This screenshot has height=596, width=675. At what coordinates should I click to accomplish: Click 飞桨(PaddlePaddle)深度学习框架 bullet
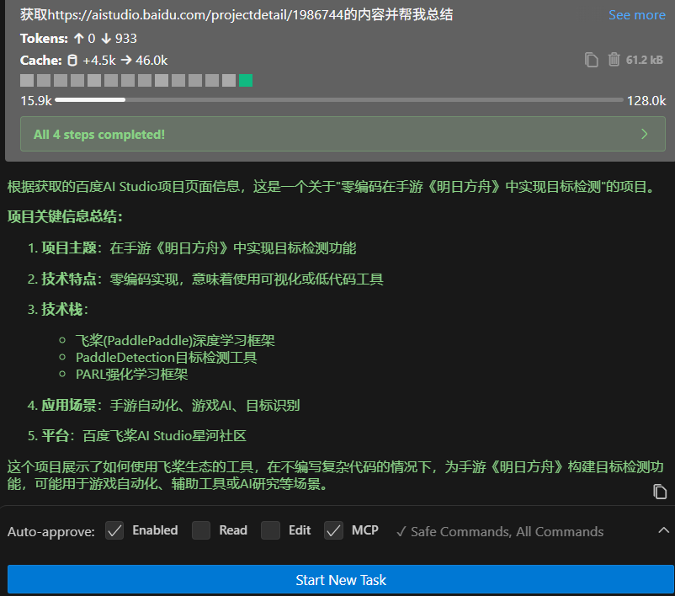click(175, 341)
